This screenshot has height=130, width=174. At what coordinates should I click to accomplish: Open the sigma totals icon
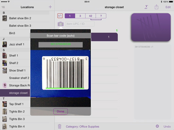(x=146, y=7)
